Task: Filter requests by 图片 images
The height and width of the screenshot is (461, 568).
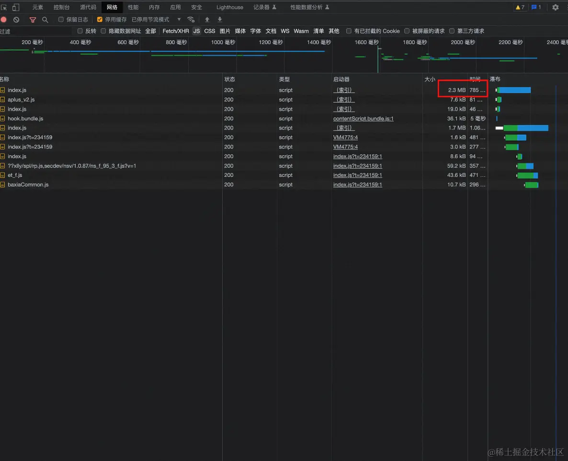Action: tap(225, 31)
